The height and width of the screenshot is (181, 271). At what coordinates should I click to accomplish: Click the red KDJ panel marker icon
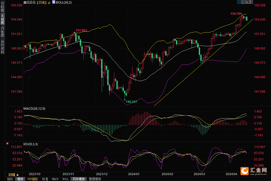tap(7, 143)
